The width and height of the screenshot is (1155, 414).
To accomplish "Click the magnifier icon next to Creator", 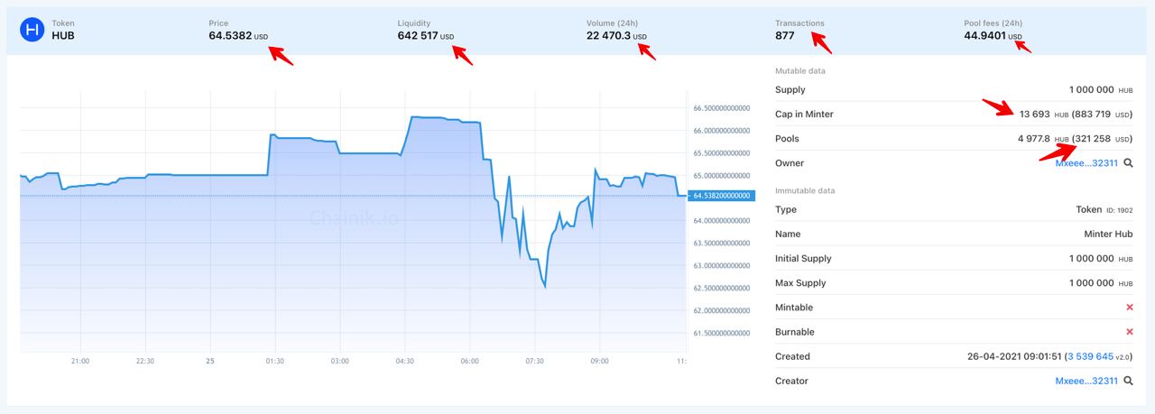I will click(1128, 381).
